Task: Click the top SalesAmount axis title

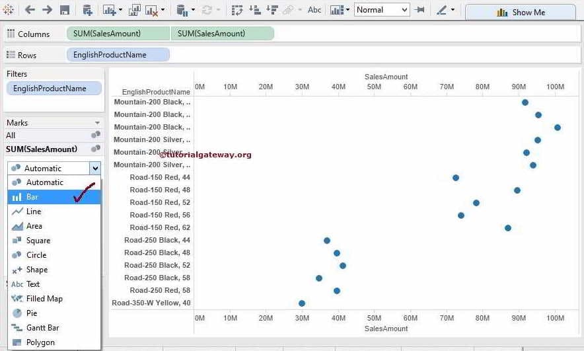Action: [x=386, y=77]
